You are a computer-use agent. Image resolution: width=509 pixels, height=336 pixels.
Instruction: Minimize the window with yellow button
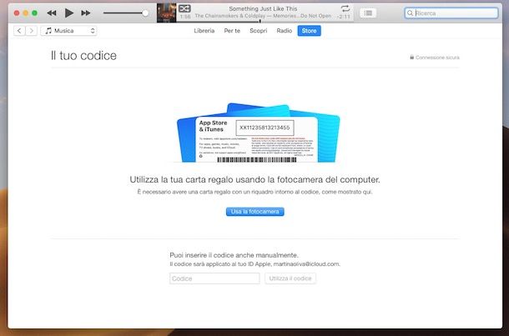(x=26, y=13)
